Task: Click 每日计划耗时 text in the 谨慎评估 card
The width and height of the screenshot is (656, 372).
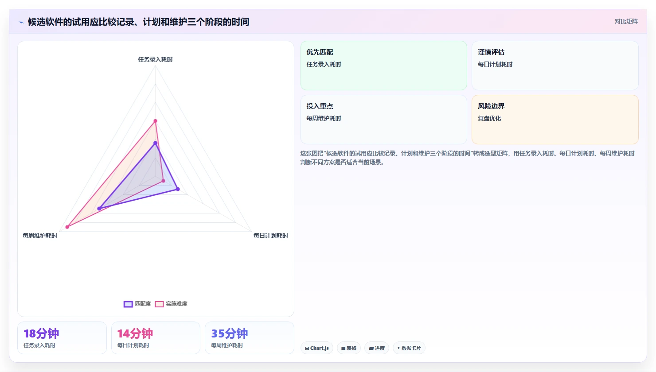Action: (495, 64)
